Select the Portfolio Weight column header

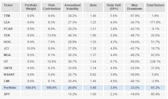[x=31, y=7]
